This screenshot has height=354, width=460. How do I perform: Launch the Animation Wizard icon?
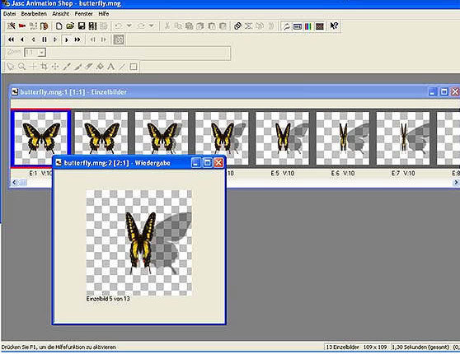point(12,26)
